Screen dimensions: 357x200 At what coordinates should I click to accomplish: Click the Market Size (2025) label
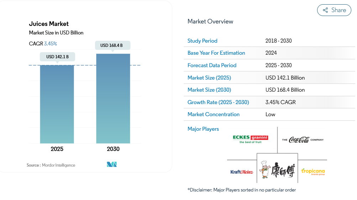coord(209,78)
